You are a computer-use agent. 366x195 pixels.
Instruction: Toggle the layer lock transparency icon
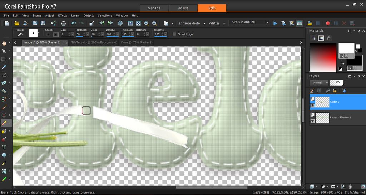point(335,91)
